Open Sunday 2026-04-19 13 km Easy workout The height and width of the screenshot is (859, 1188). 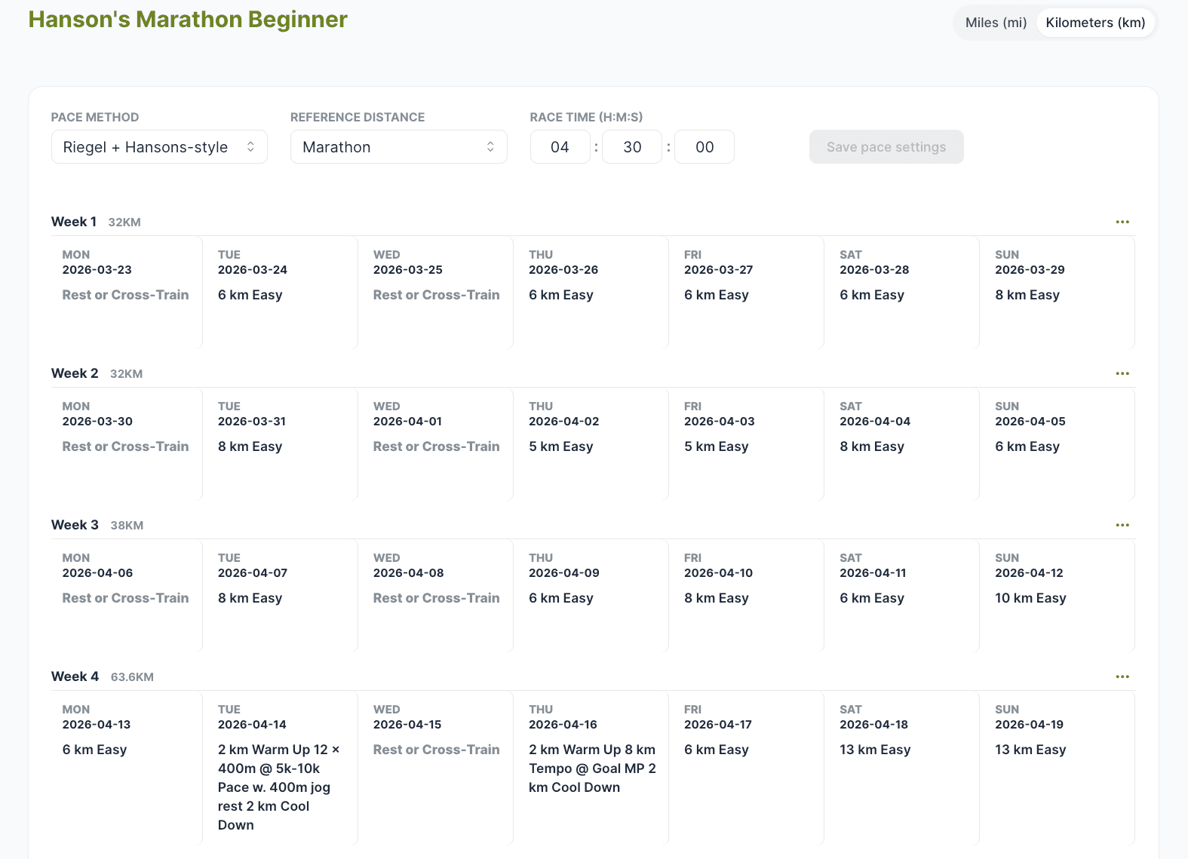click(x=1059, y=768)
